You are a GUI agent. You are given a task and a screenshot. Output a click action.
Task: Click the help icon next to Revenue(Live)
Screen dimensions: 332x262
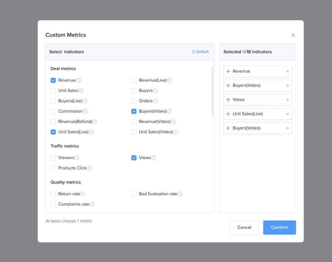169,80
